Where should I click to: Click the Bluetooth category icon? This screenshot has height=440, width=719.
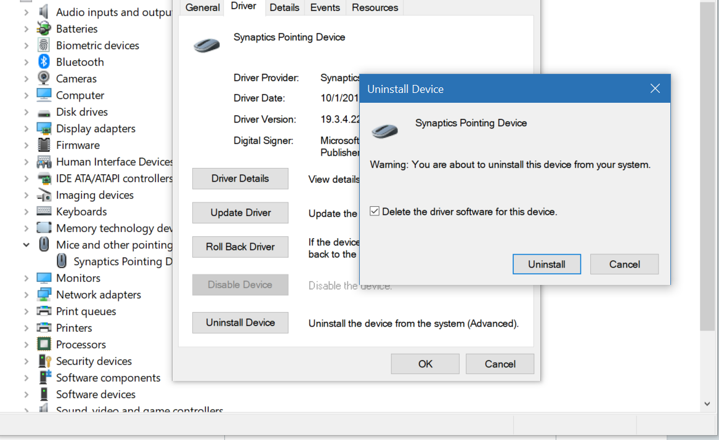[x=44, y=62]
